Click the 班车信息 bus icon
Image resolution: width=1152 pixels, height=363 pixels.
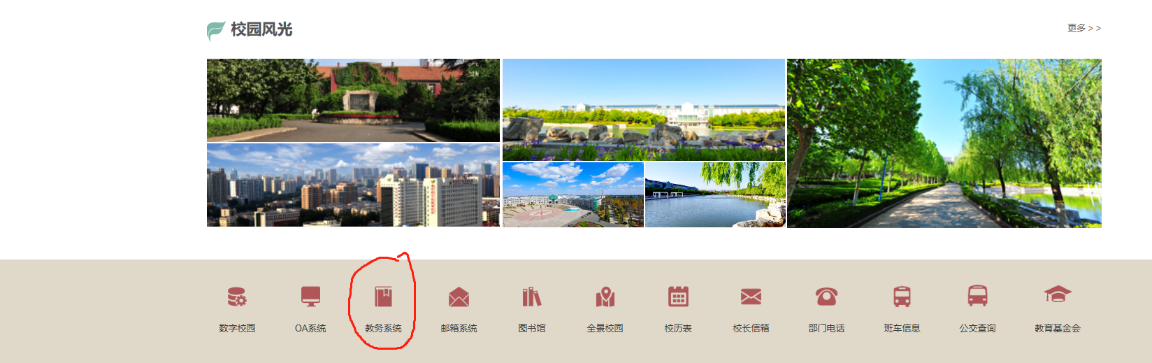click(902, 297)
